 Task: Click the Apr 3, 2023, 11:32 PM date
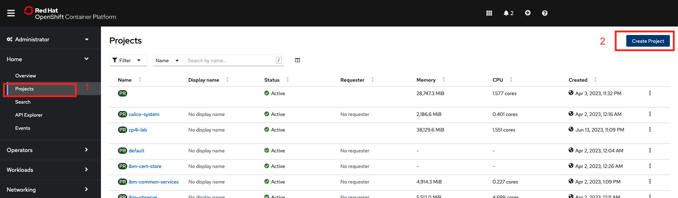point(598,93)
